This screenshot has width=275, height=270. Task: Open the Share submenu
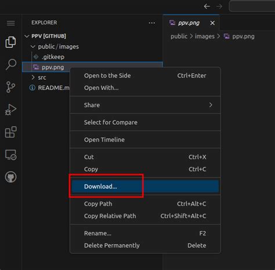click(145, 105)
